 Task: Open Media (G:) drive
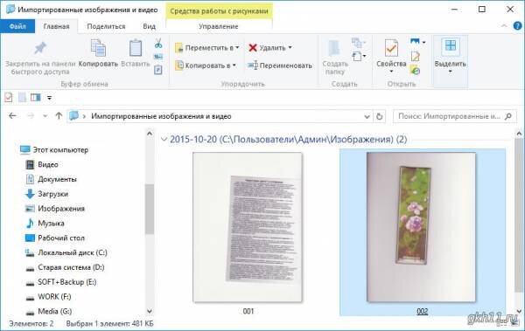[49, 311]
